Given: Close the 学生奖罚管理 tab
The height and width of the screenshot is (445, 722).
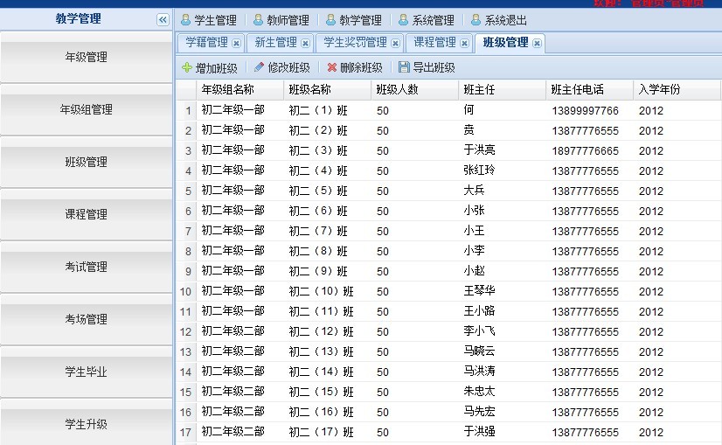Looking at the screenshot, I should (396, 44).
